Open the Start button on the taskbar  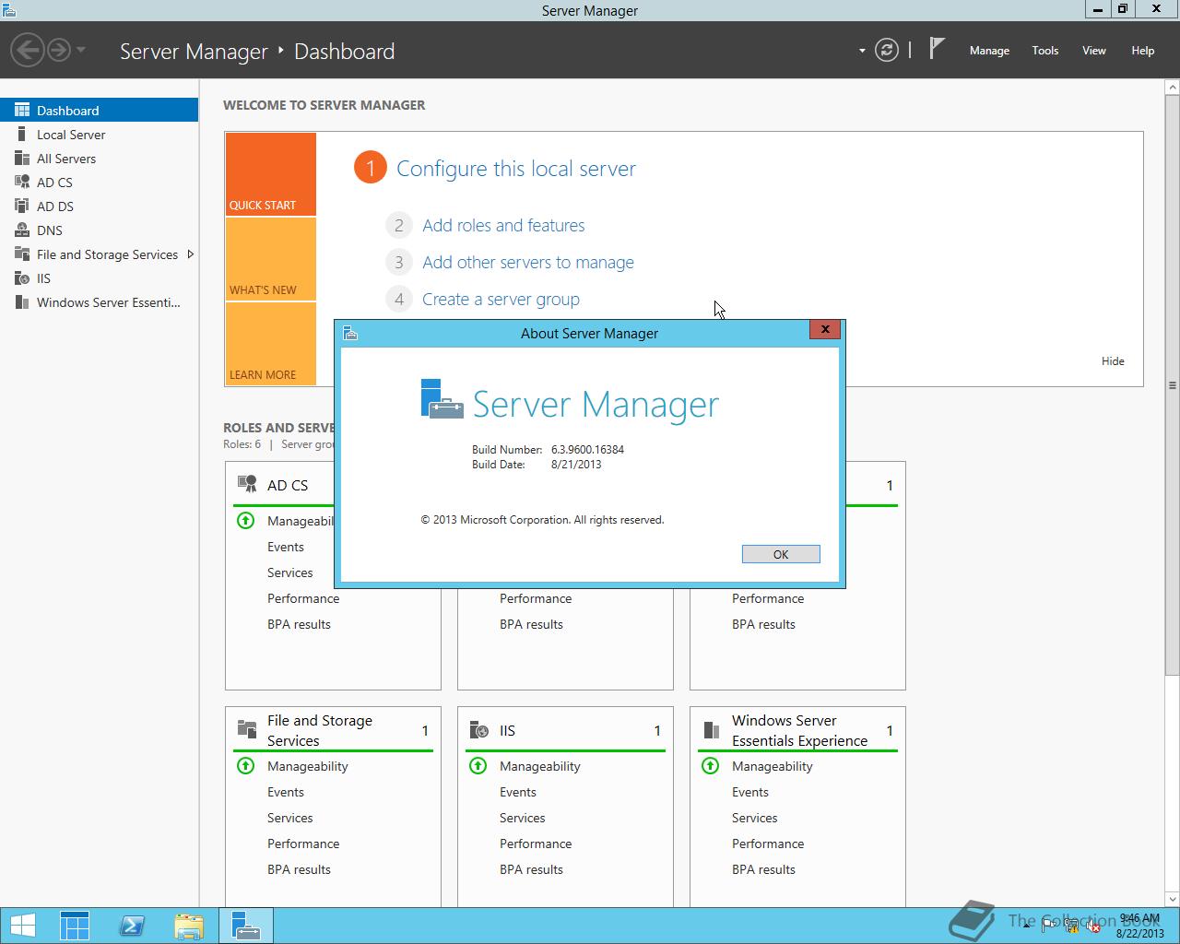pyautogui.click(x=22, y=925)
